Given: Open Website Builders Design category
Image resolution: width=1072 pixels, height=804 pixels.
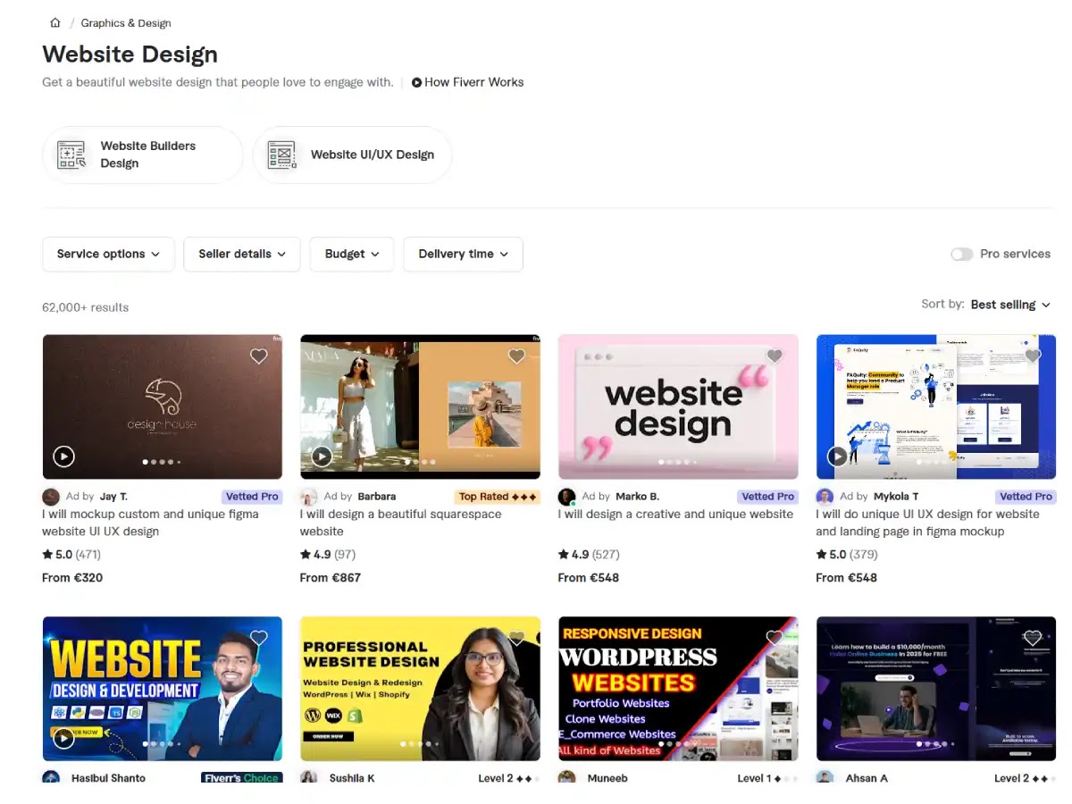Looking at the screenshot, I should tap(143, 155).
